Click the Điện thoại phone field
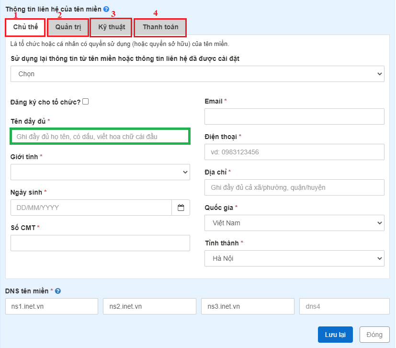The width and height of the screenshot is (396, 348). point(294,152)
